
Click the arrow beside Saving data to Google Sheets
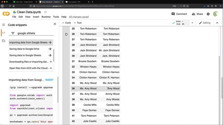(50, 55)
